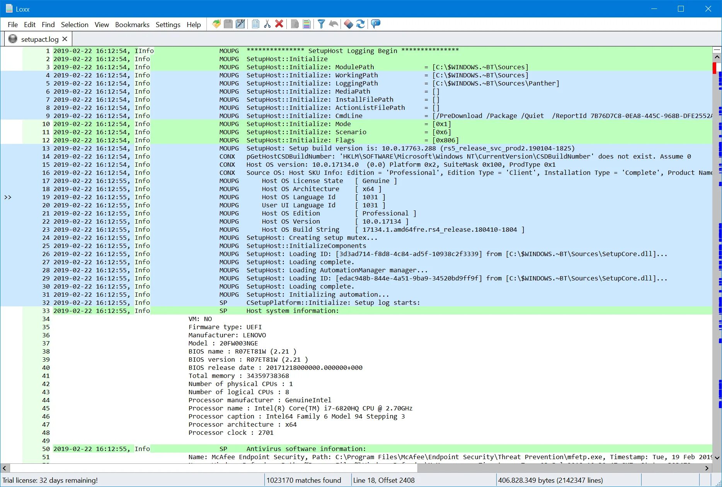Open the Edit menu

[30, 24]
